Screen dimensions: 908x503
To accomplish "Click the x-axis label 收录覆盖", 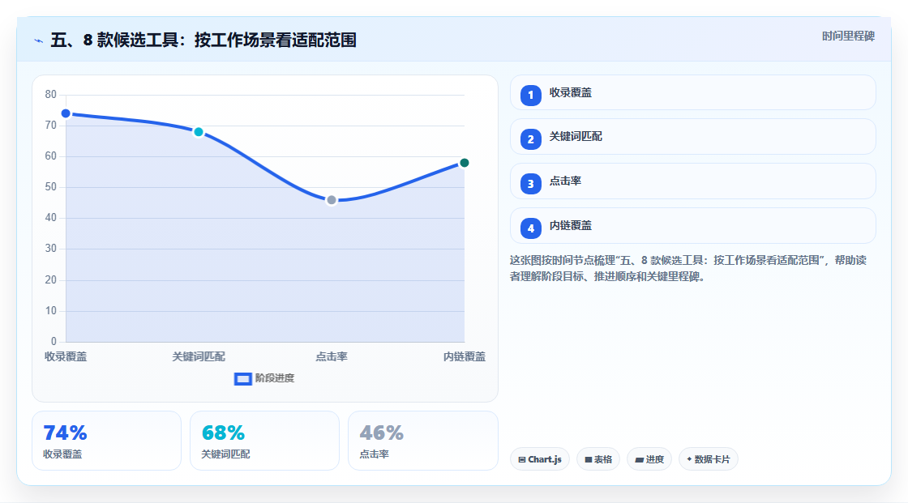I will (66, 356).
